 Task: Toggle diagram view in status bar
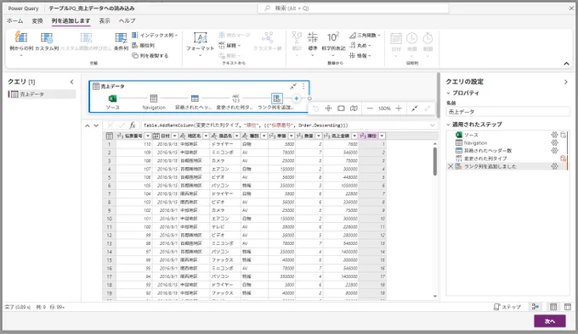point(535,307)
